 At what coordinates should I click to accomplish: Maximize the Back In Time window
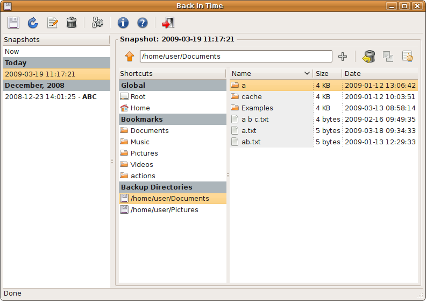(404, 6)
